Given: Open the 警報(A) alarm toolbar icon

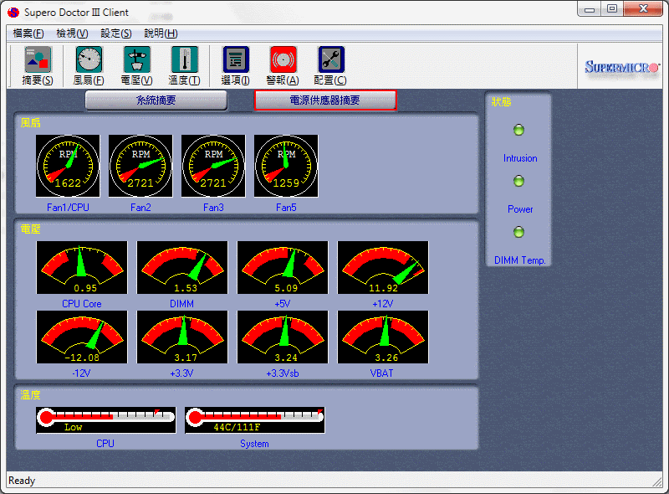Looking at the screenshot, I should (283, 60).
